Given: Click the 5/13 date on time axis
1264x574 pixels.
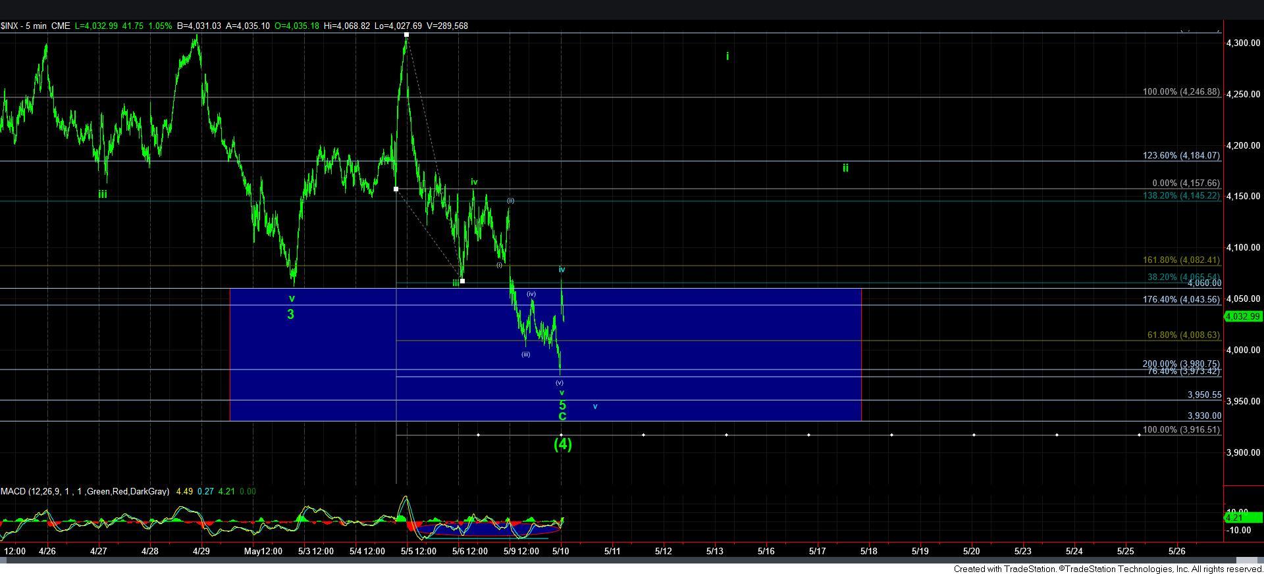Looking at the screenshot, I should 715,552.
